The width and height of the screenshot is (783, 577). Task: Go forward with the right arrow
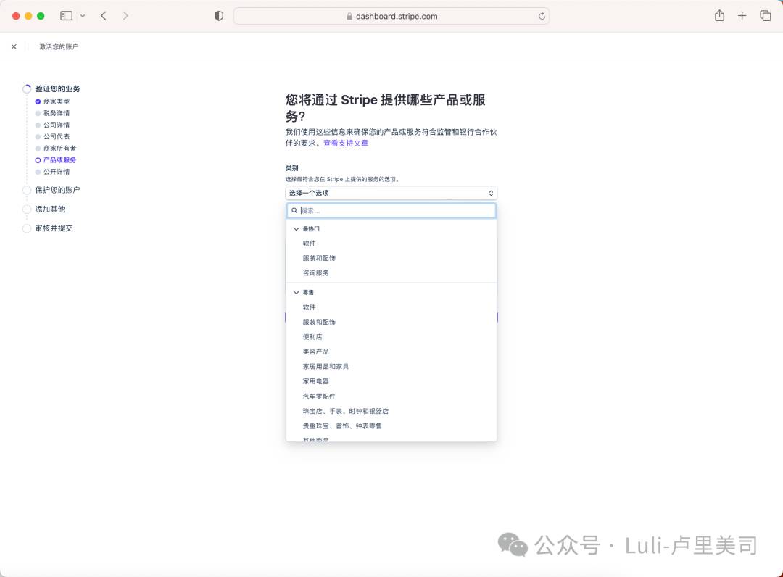pos(125,16)
